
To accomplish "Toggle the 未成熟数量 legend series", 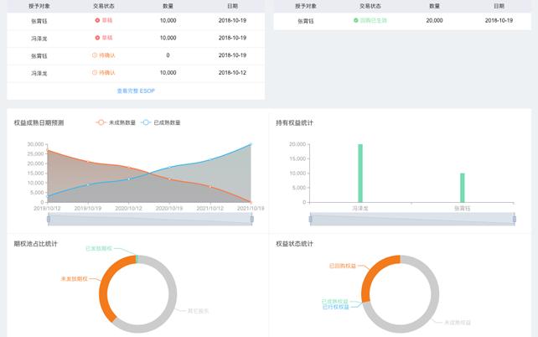I will tap(116, 122).
